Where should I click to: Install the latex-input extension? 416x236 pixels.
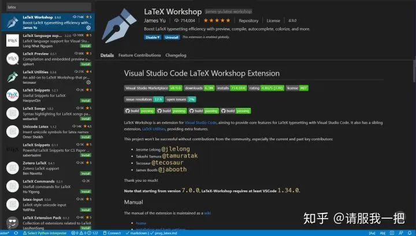tap(86, 210)
